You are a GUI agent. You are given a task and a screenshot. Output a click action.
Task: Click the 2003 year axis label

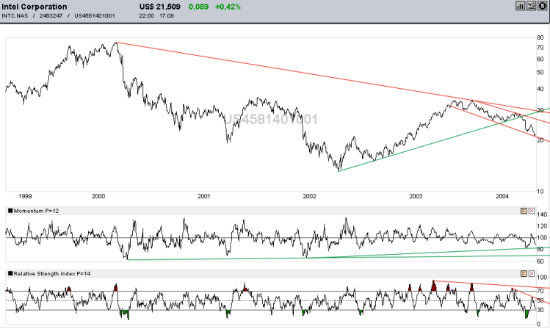(416, 196)
